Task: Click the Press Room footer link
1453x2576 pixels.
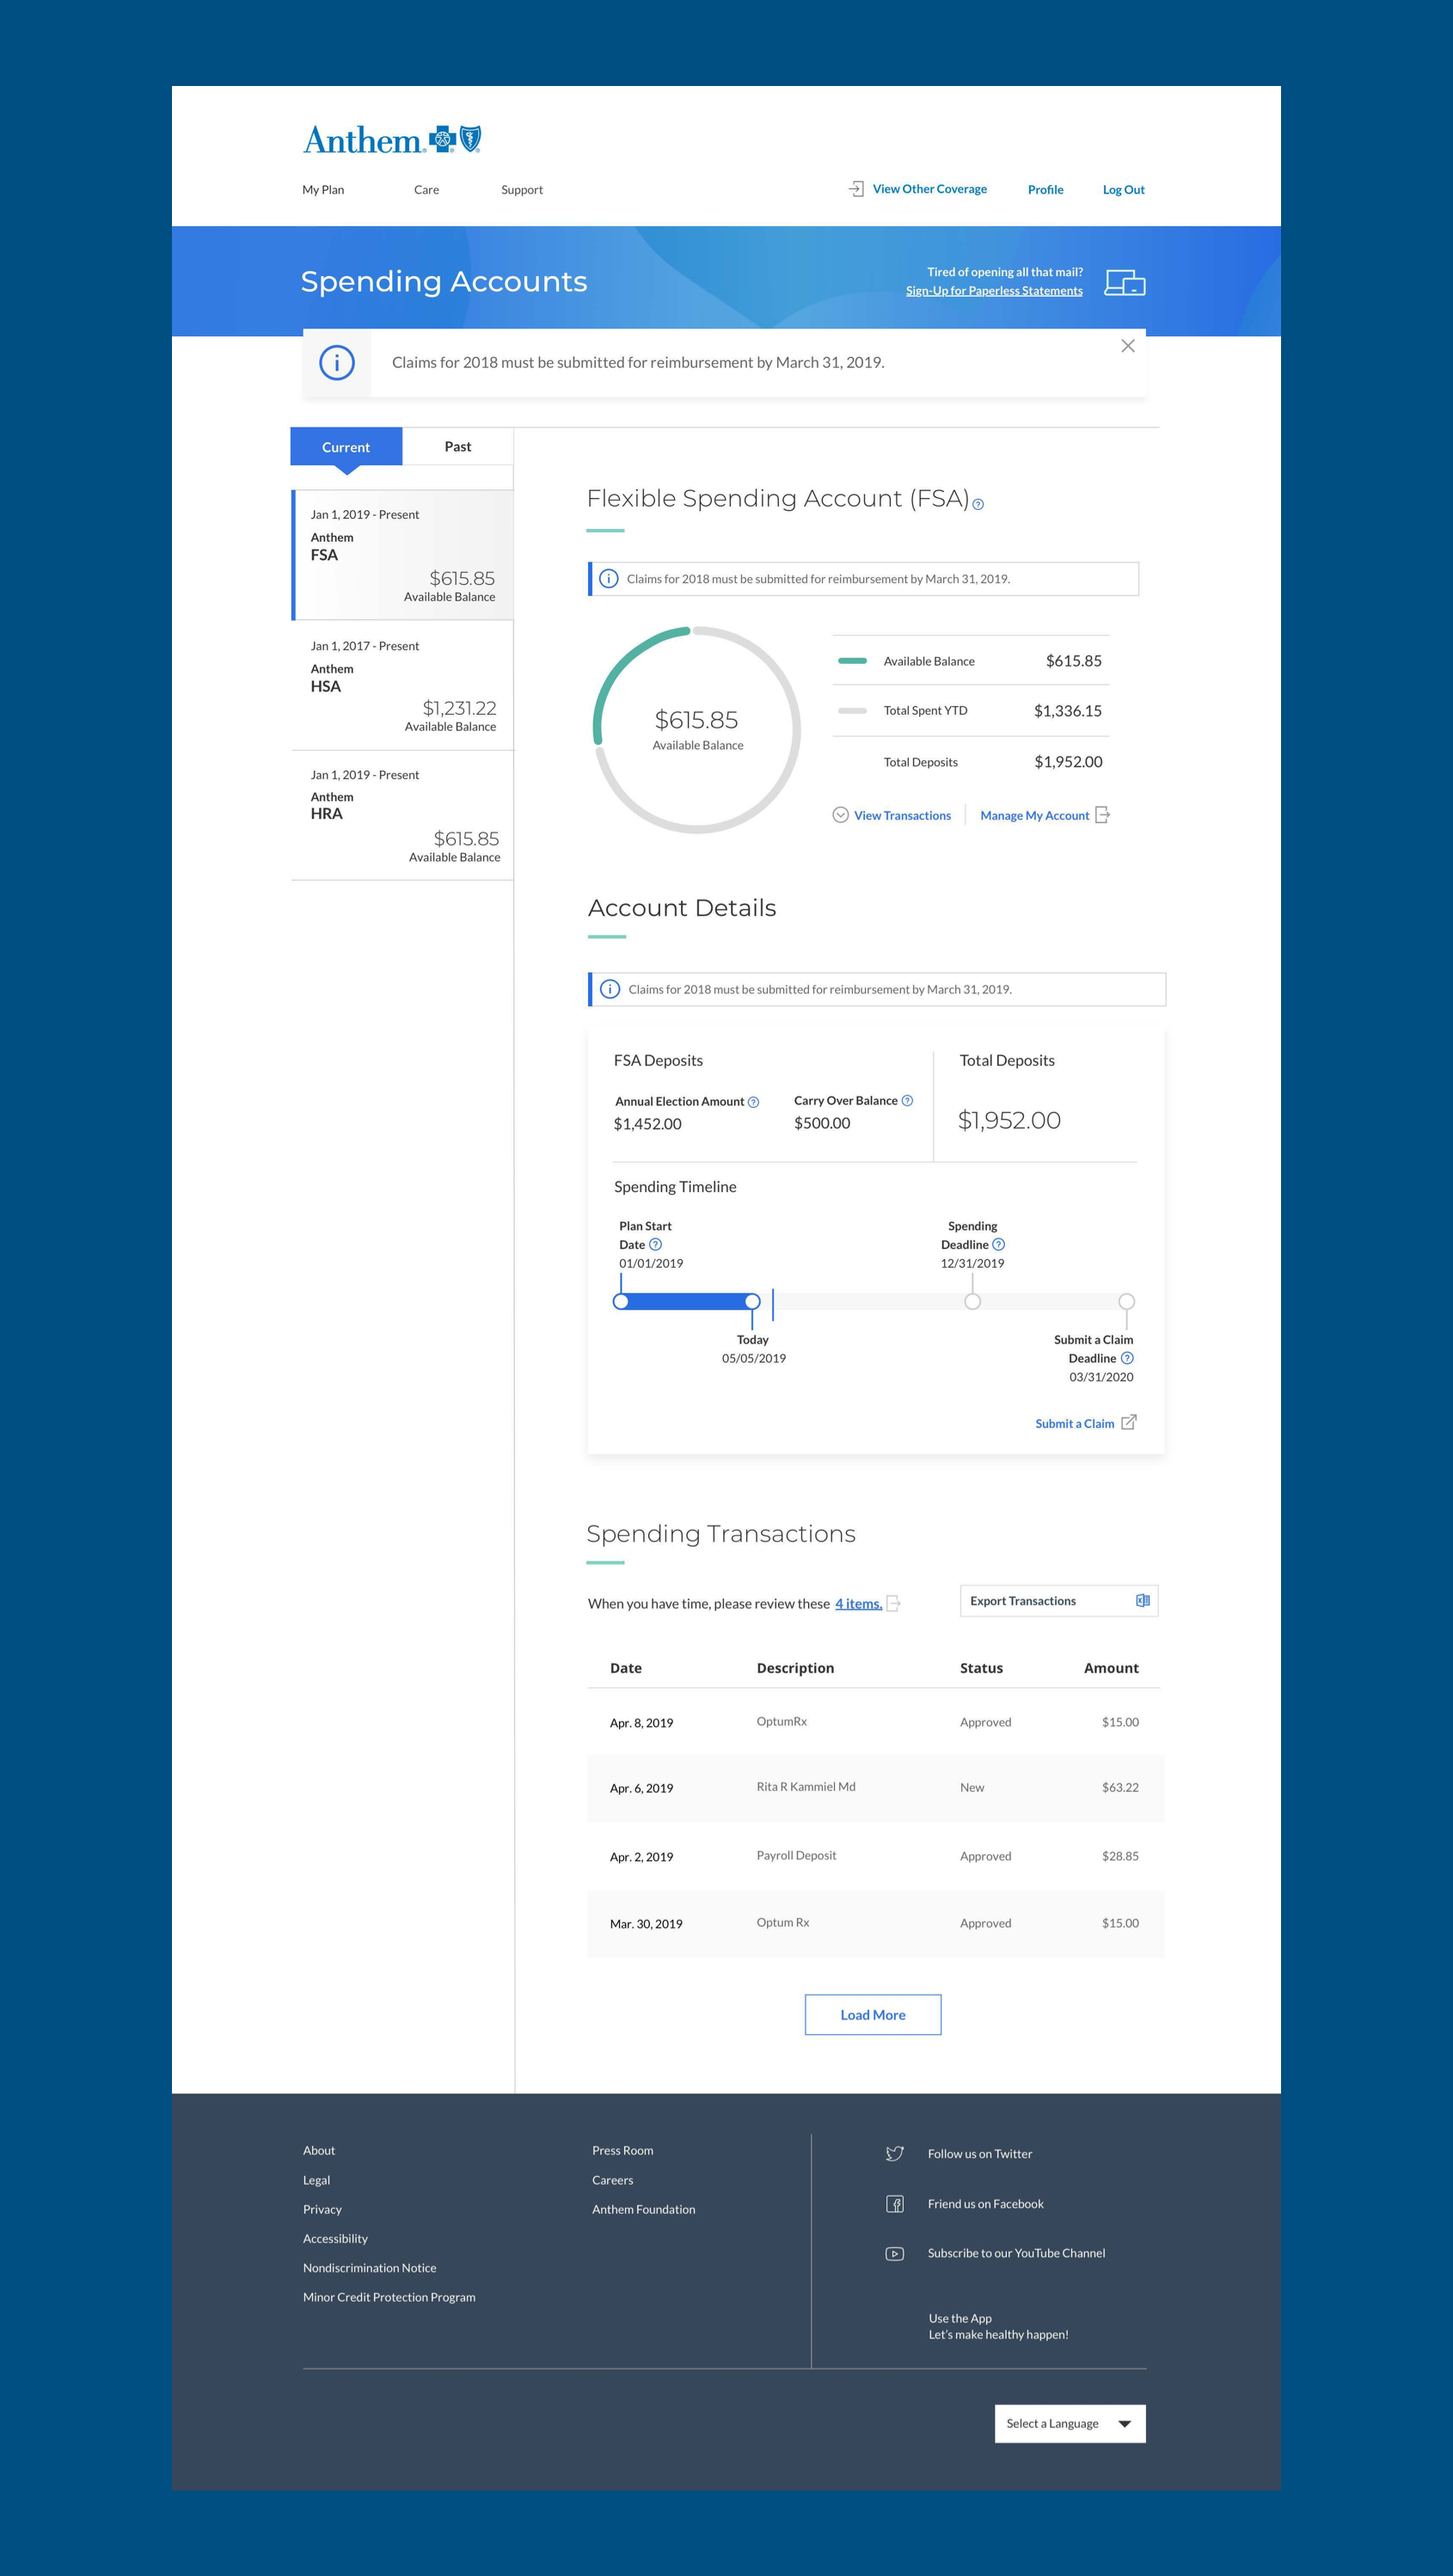Action: click(622, 2150)
